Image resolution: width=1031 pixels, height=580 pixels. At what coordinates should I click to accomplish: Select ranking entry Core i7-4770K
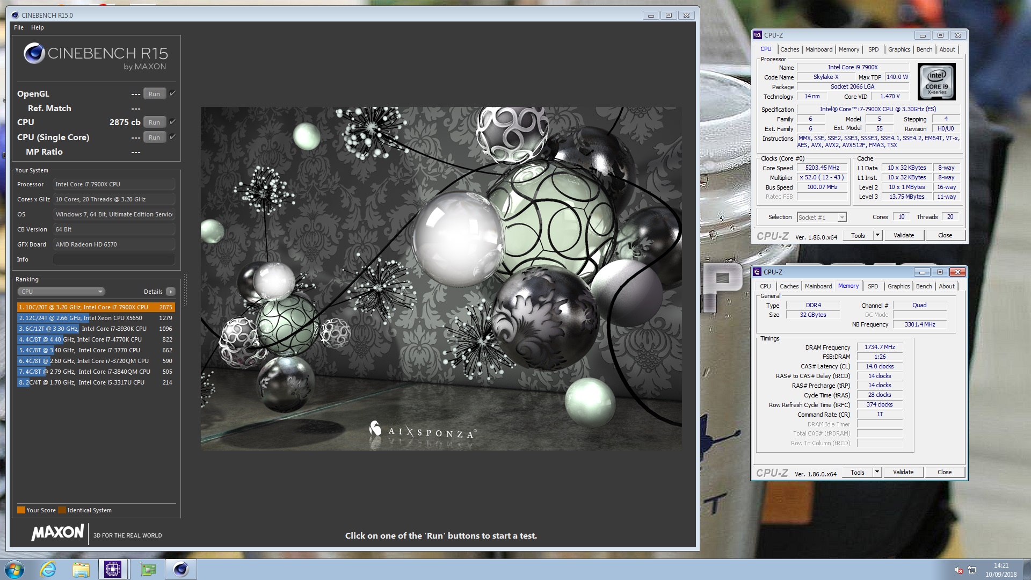point(96,339)
